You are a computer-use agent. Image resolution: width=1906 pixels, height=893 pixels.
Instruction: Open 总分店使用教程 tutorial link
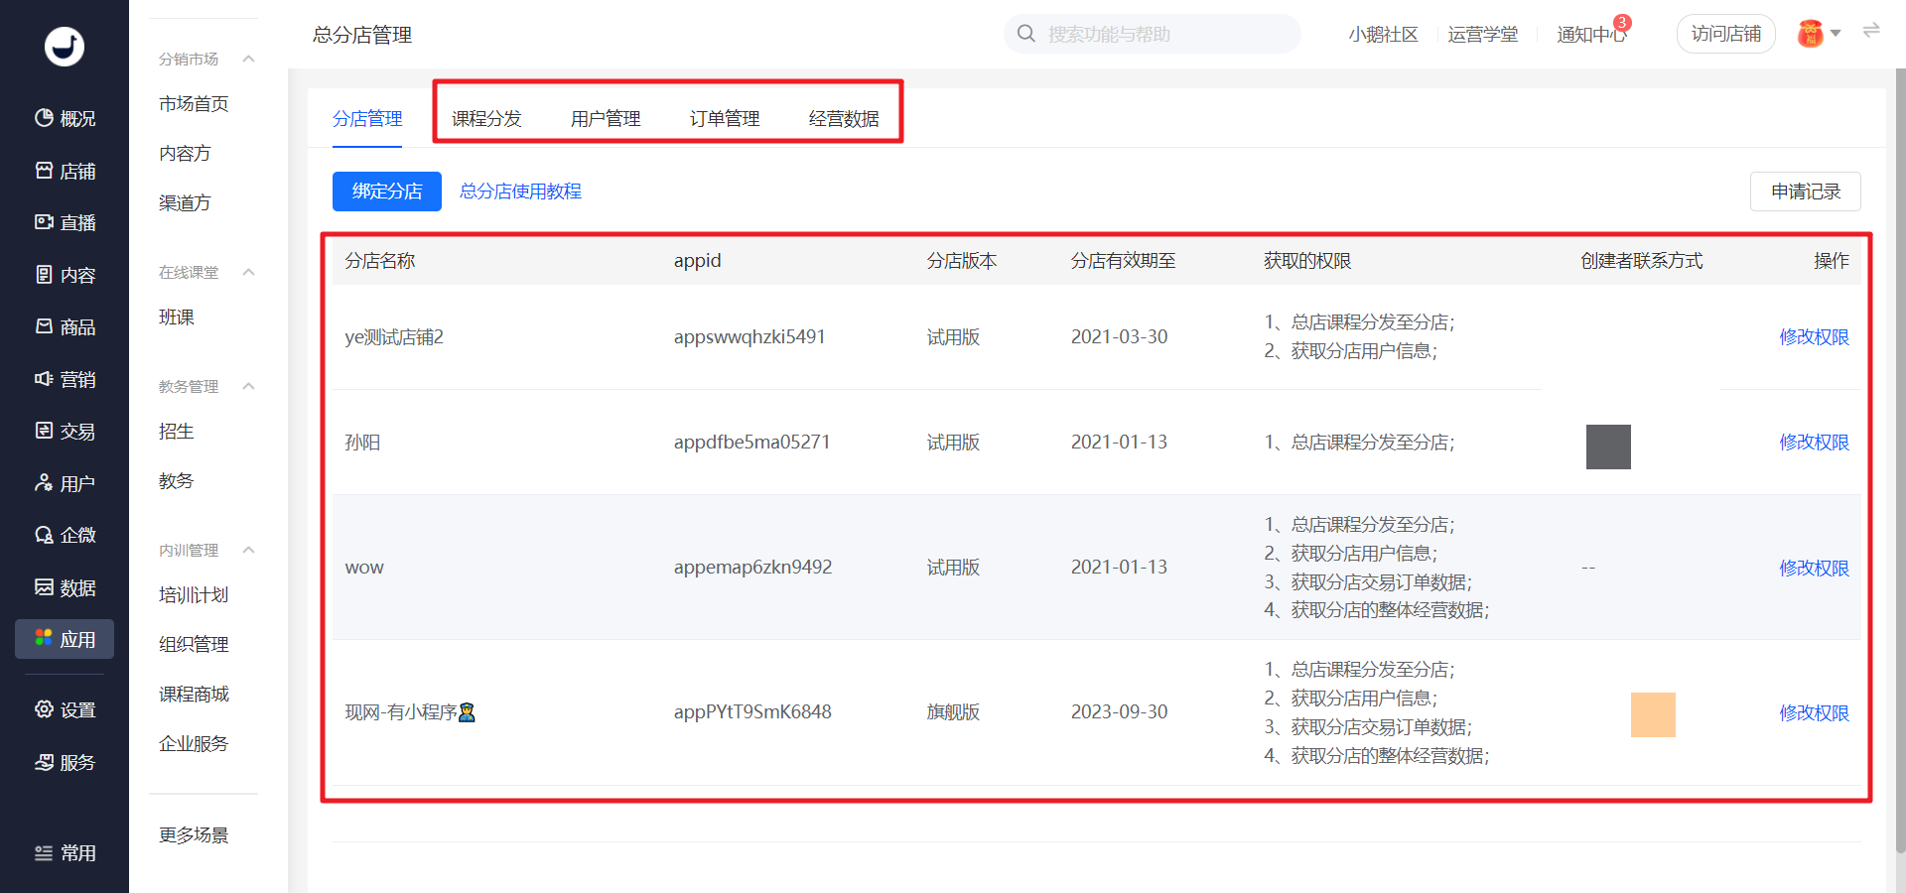[520, 191]
